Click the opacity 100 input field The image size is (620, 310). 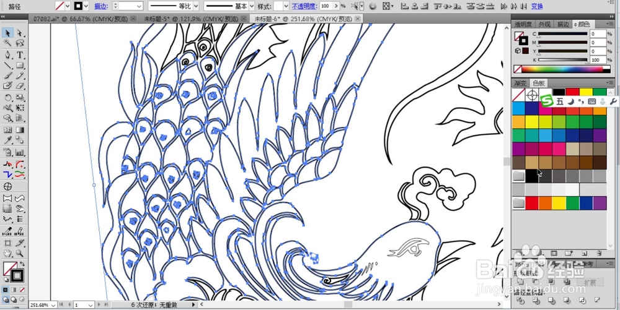coord(326,6)
